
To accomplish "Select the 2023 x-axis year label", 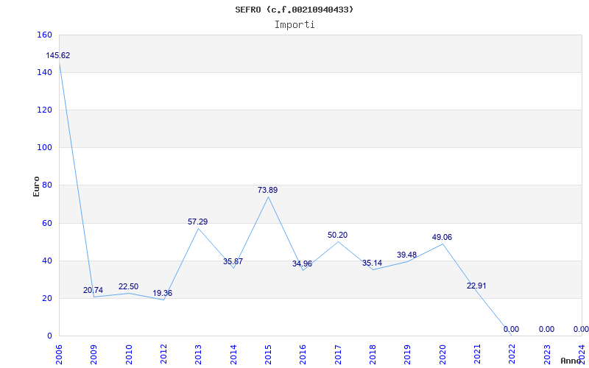I will (x=547, y=354).
